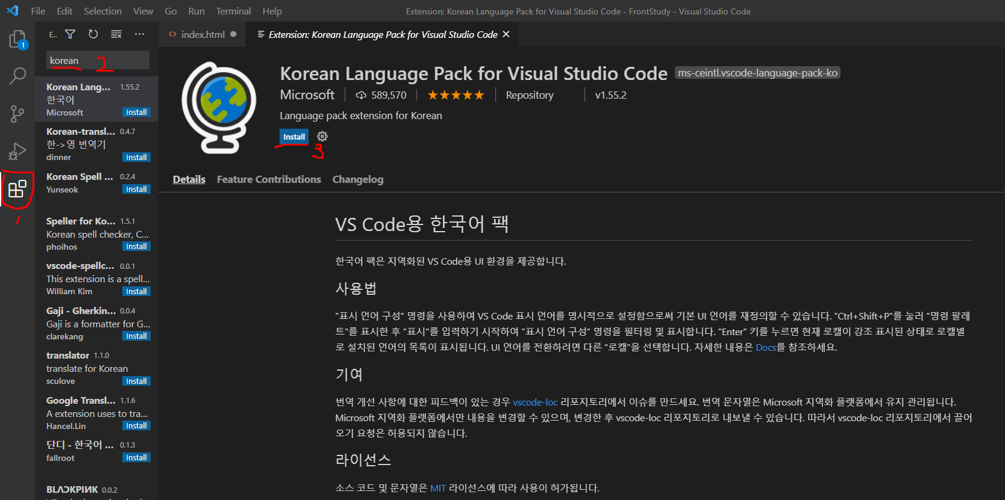Open the vscode-loc repository link
Image resolution: width=1005 pixels, height=500 pixels.
(535, 402)
